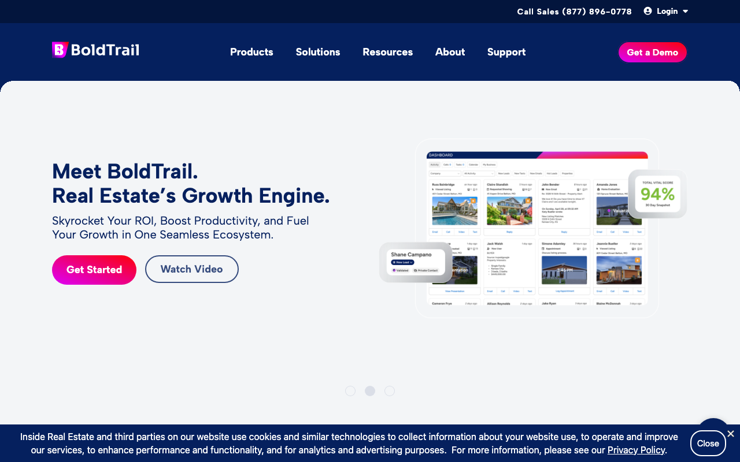The image size is (740, 462).
Task: Dismiss the cookie banner with the X icon
Action: tap(731, 434)
